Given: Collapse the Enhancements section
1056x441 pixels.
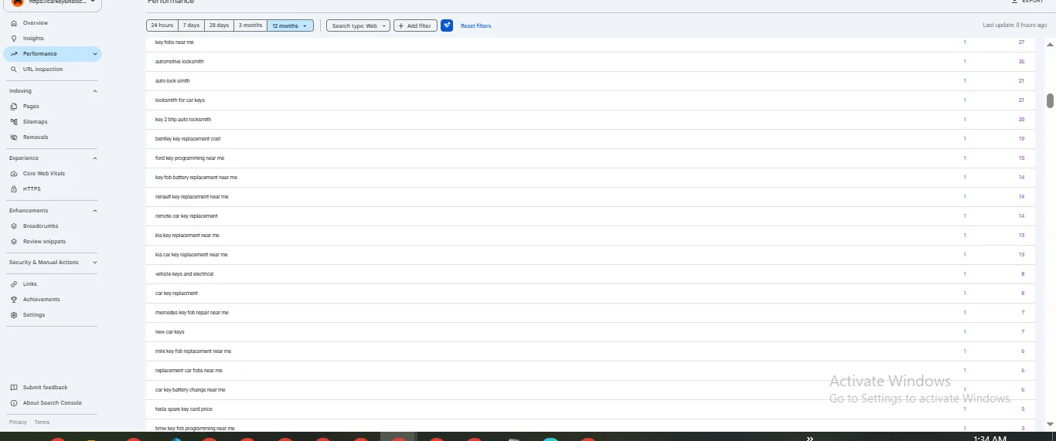Looking at the screenshot, I should coord(95,211).
